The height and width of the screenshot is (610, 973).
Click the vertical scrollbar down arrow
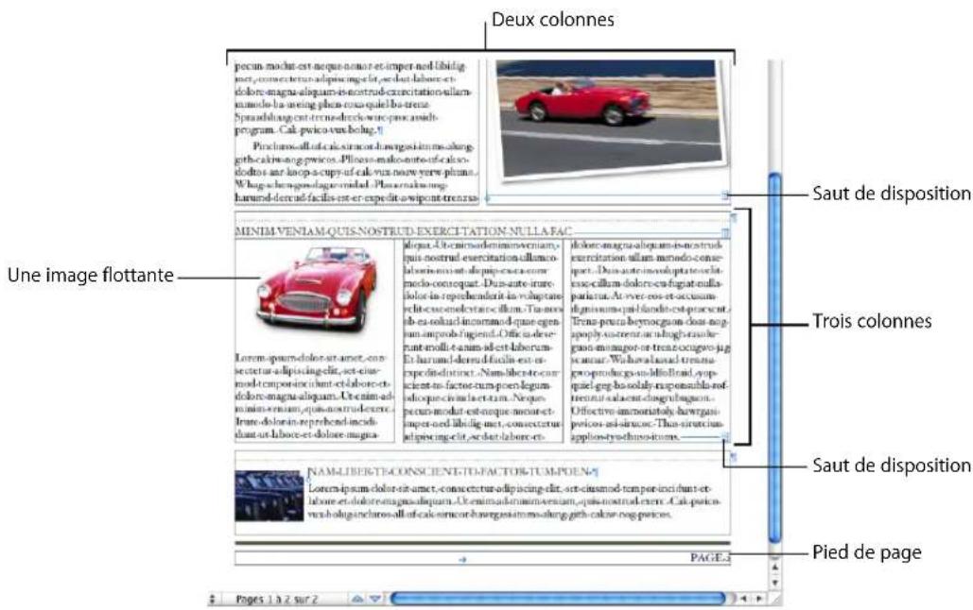[773, 583]
